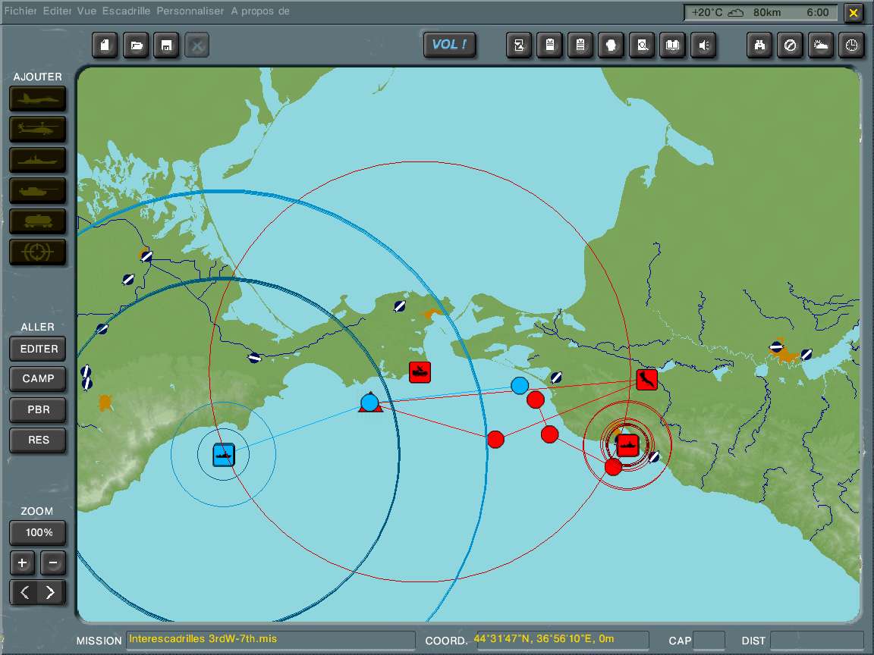Select the blue waypoint circle near coast
The height and width of the screenshot is (655, 874).
[x=520, y=385]
